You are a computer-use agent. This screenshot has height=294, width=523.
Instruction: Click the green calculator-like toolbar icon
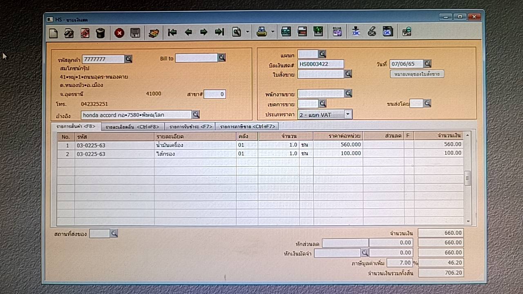pos(286,31)
